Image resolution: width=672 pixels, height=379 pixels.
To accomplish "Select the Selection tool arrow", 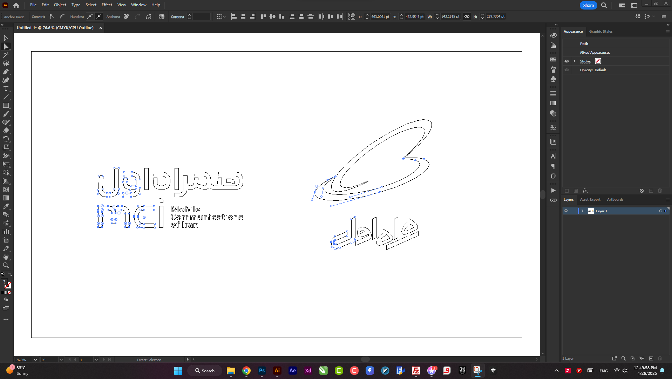I will (6, 38).
